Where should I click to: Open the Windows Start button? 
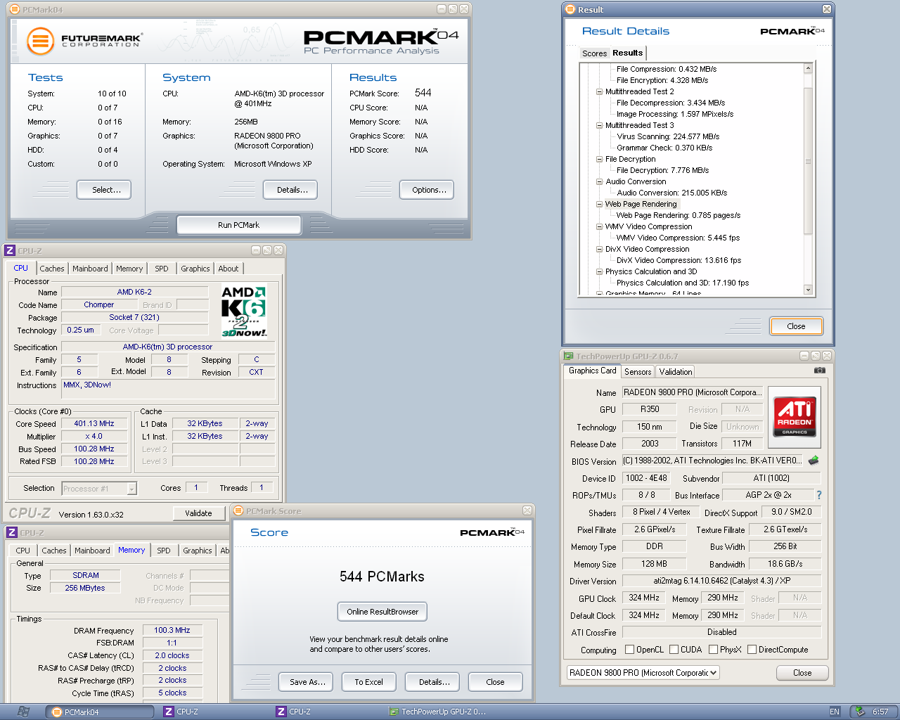pyautogui.click(x=22, y=712)
